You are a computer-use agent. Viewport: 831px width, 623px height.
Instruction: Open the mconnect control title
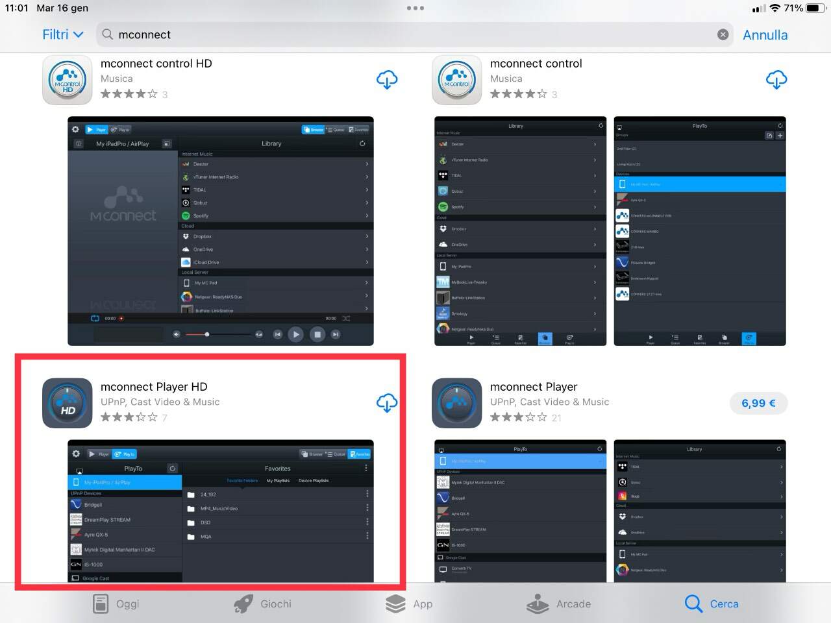click(536, 64)
